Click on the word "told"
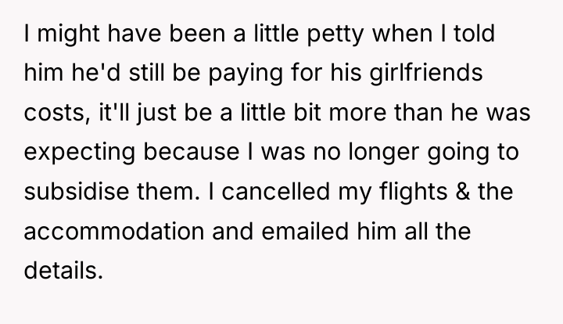This screenshot has width=563, height=324. coord(475,33)
